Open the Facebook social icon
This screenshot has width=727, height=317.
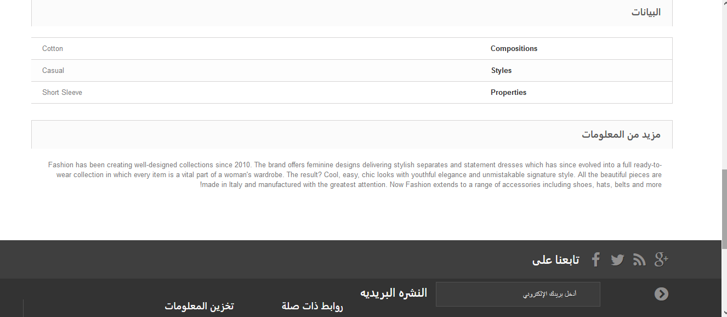click(596, 259)
